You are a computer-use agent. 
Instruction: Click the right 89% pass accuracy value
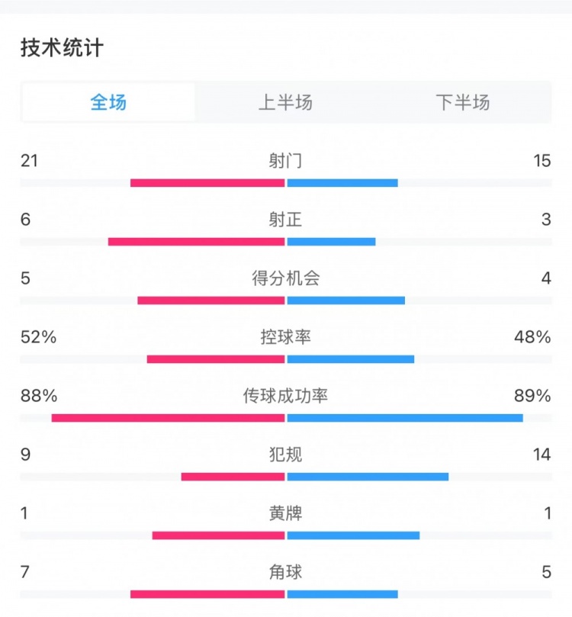coord(532,396)
